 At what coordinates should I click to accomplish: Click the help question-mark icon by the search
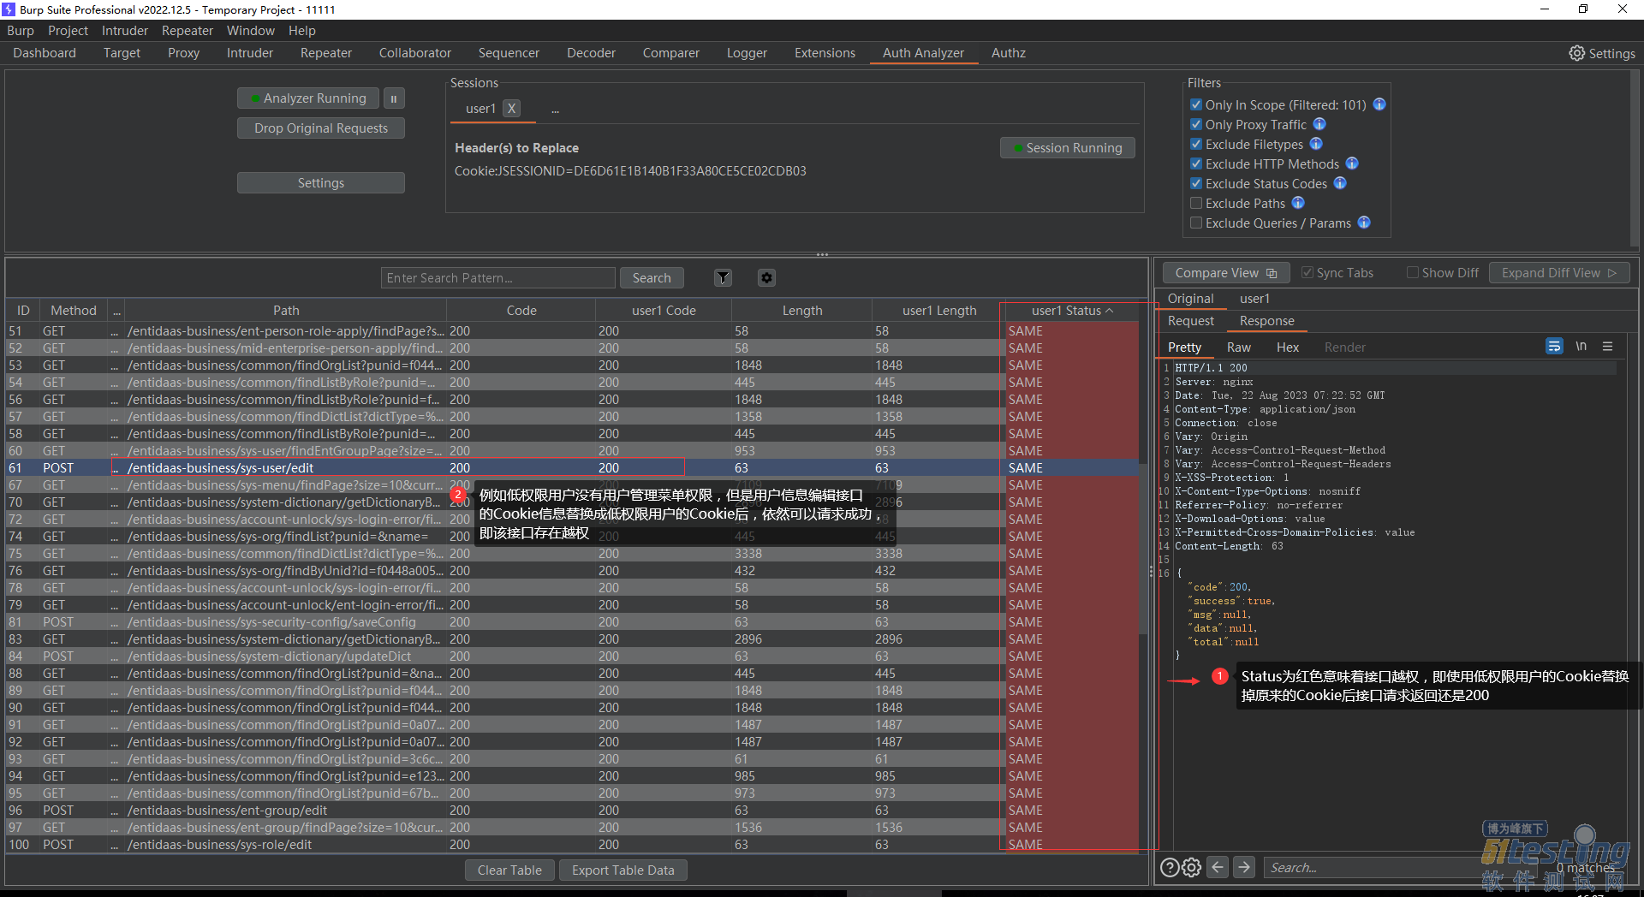click(1170, 867)
